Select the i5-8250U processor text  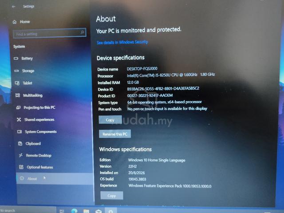170,75
